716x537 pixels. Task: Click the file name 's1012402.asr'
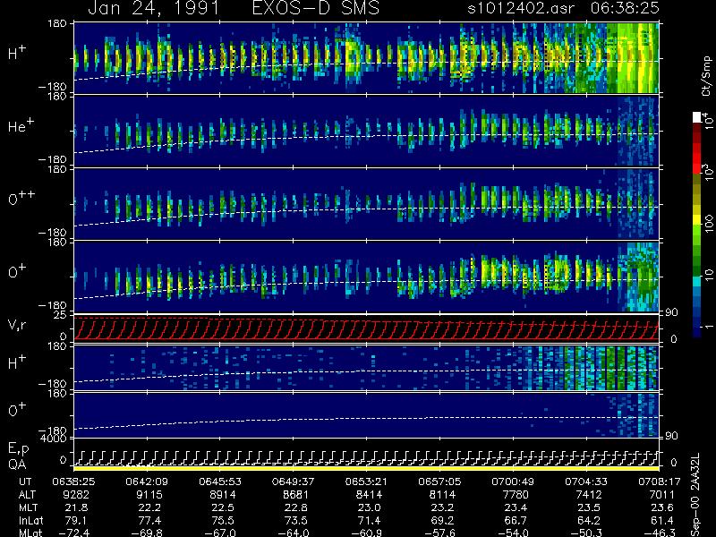[523, 8]
